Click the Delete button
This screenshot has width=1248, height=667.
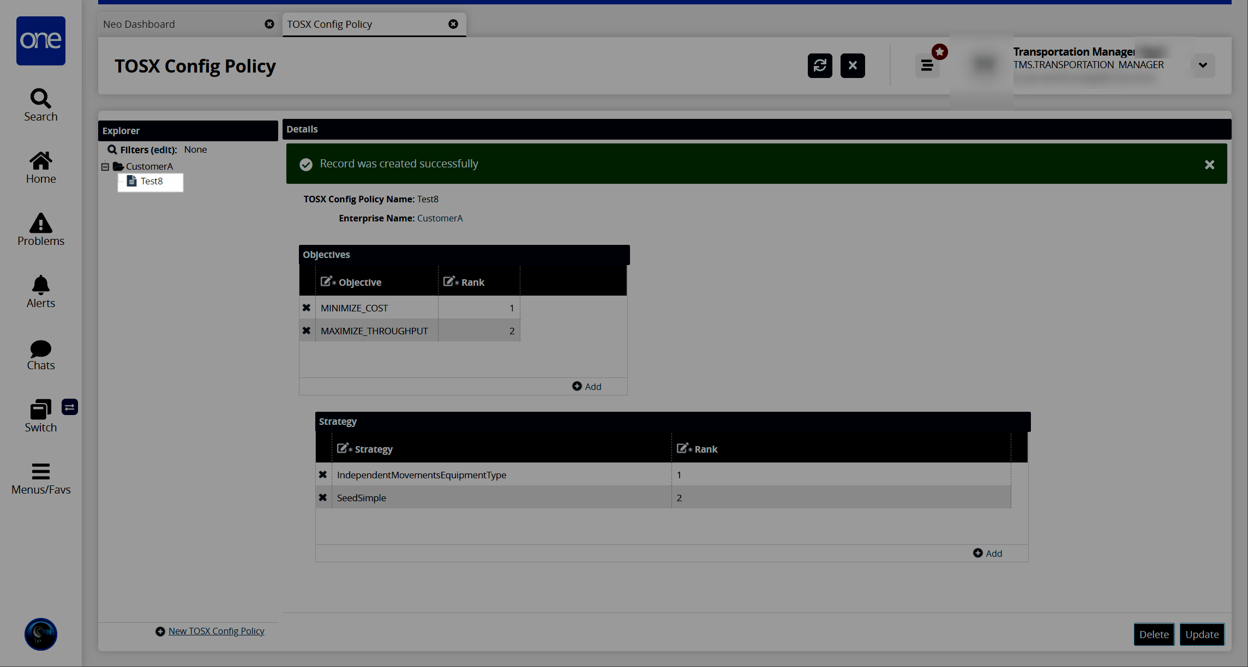click(1154, 634)
